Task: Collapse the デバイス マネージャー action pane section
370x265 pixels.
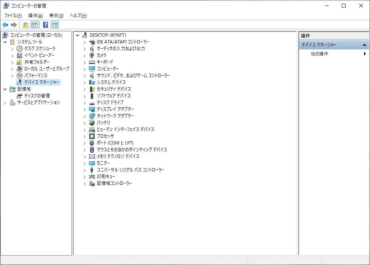Action: pos(364,45)
